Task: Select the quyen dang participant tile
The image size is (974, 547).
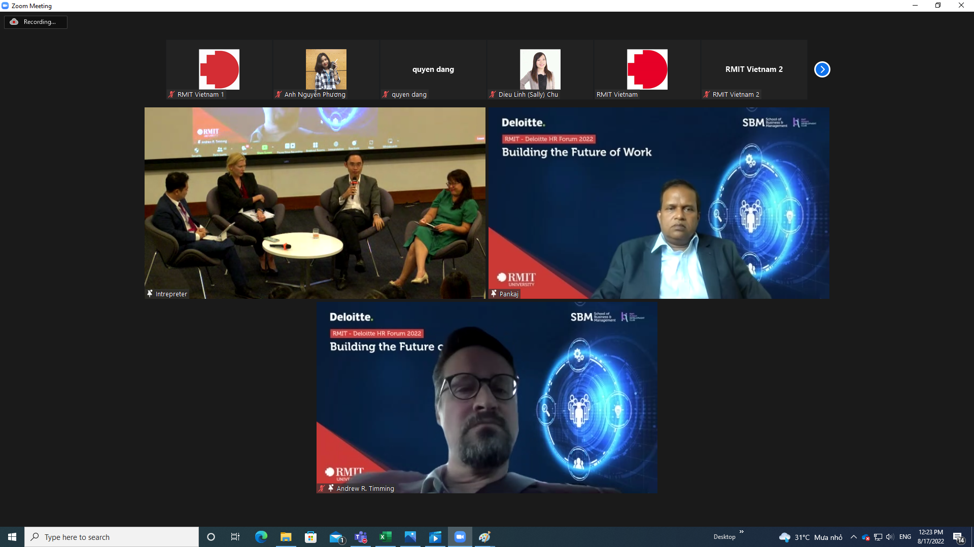Action: coord(433,69)
